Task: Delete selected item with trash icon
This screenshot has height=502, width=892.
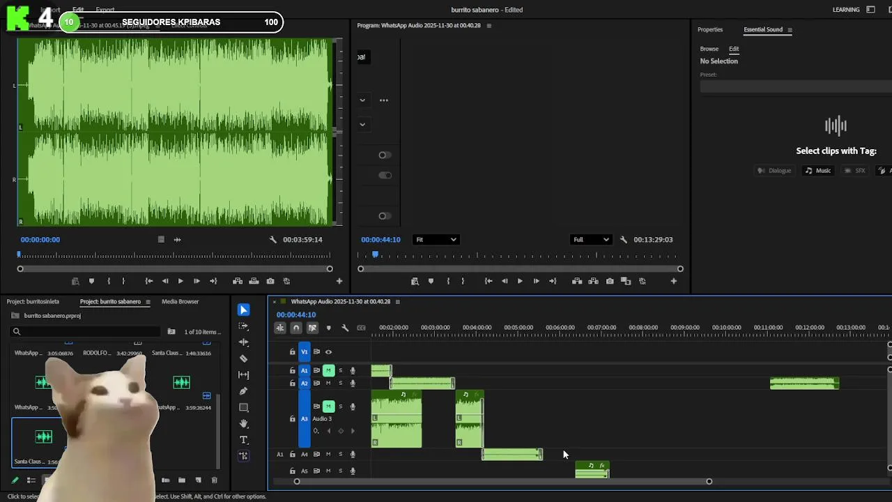Action: tap(215, 480)
